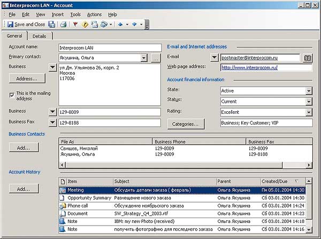Expand the State dropdown showing Active
The image size is (321, 239).
tap(309, 91)
